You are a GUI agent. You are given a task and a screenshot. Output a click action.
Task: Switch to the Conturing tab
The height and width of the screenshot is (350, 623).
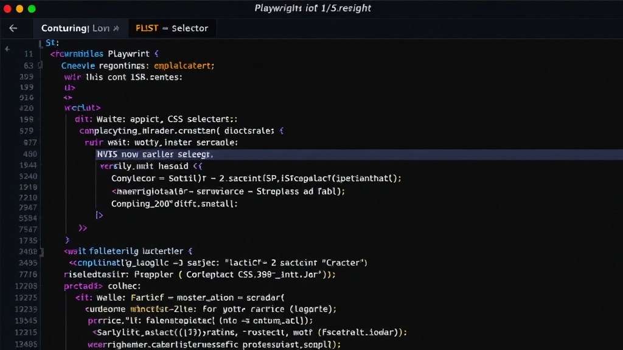pos(80,28)
